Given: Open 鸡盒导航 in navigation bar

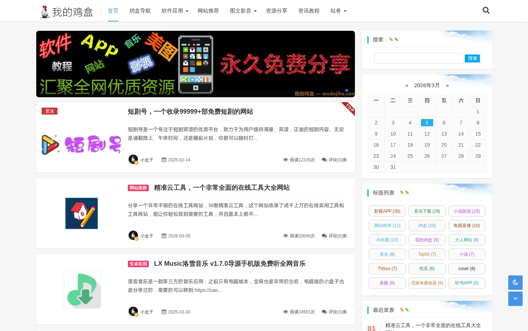Looking at the screenshot, I should (x=140, y=11).
